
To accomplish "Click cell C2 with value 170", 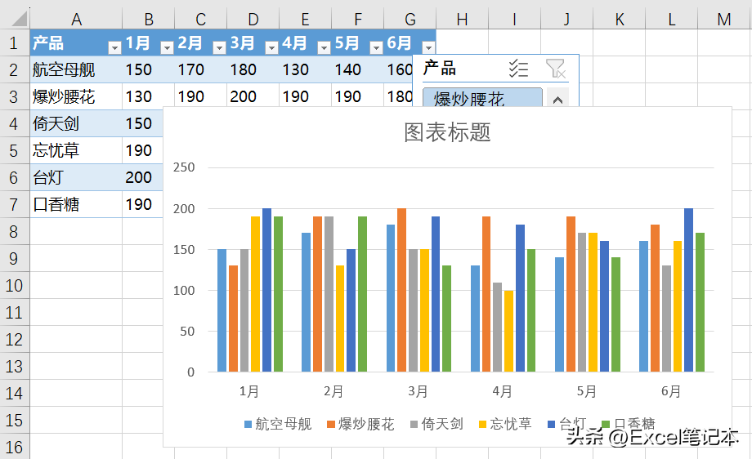I will click(x=200, y=70).
